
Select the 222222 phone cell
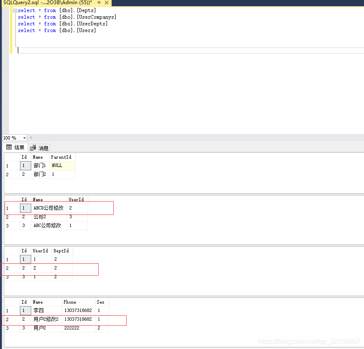point(78,328)
